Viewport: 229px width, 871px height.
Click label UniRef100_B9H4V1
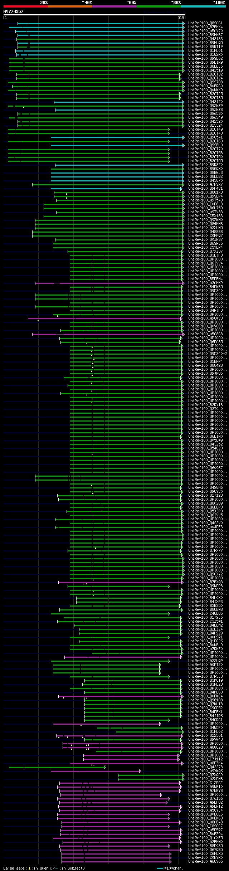[205, 189]
